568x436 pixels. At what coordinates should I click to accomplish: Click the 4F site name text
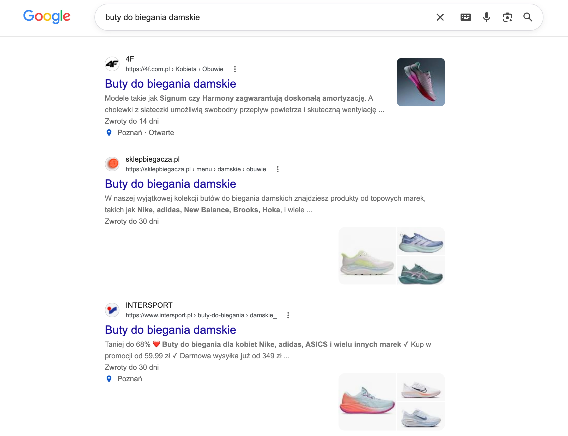click(130, 59)
